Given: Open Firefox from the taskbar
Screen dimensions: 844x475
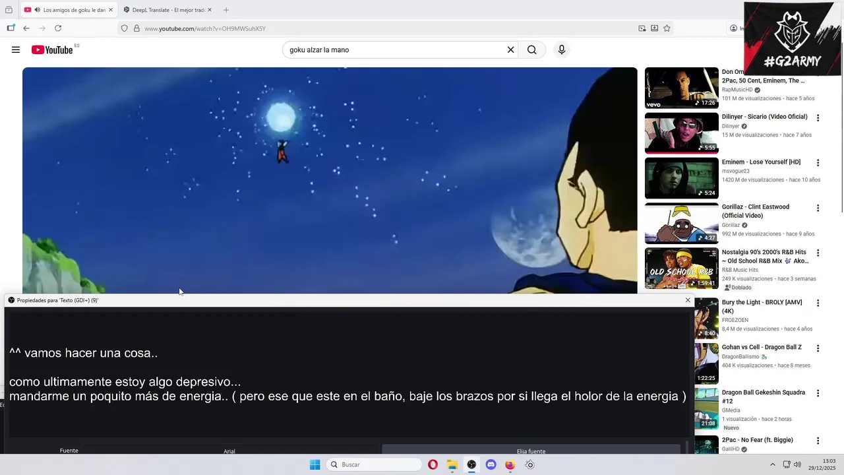Looking at the screenshot, I should pyautogui.click(x=510, y=464).
